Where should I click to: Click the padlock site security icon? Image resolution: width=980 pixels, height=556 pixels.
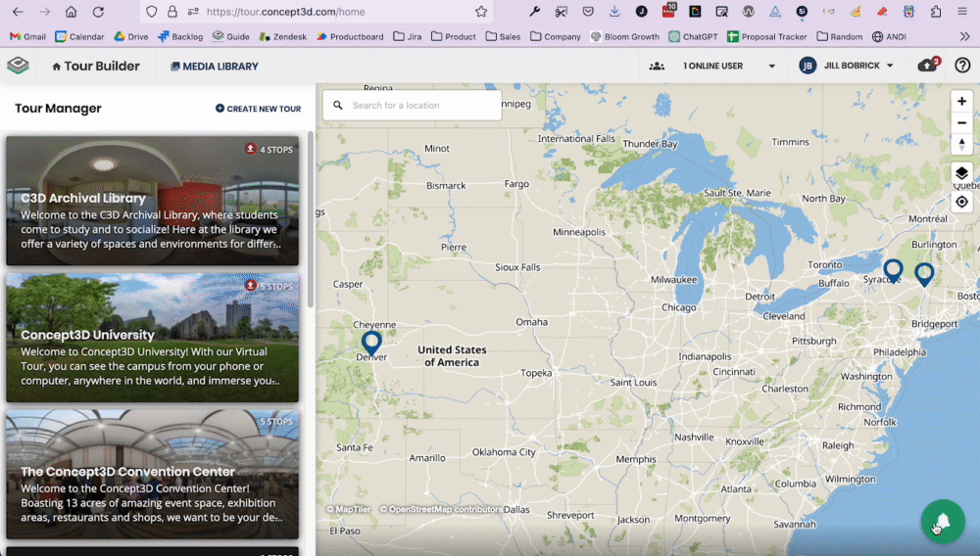[x=171, y=12]
